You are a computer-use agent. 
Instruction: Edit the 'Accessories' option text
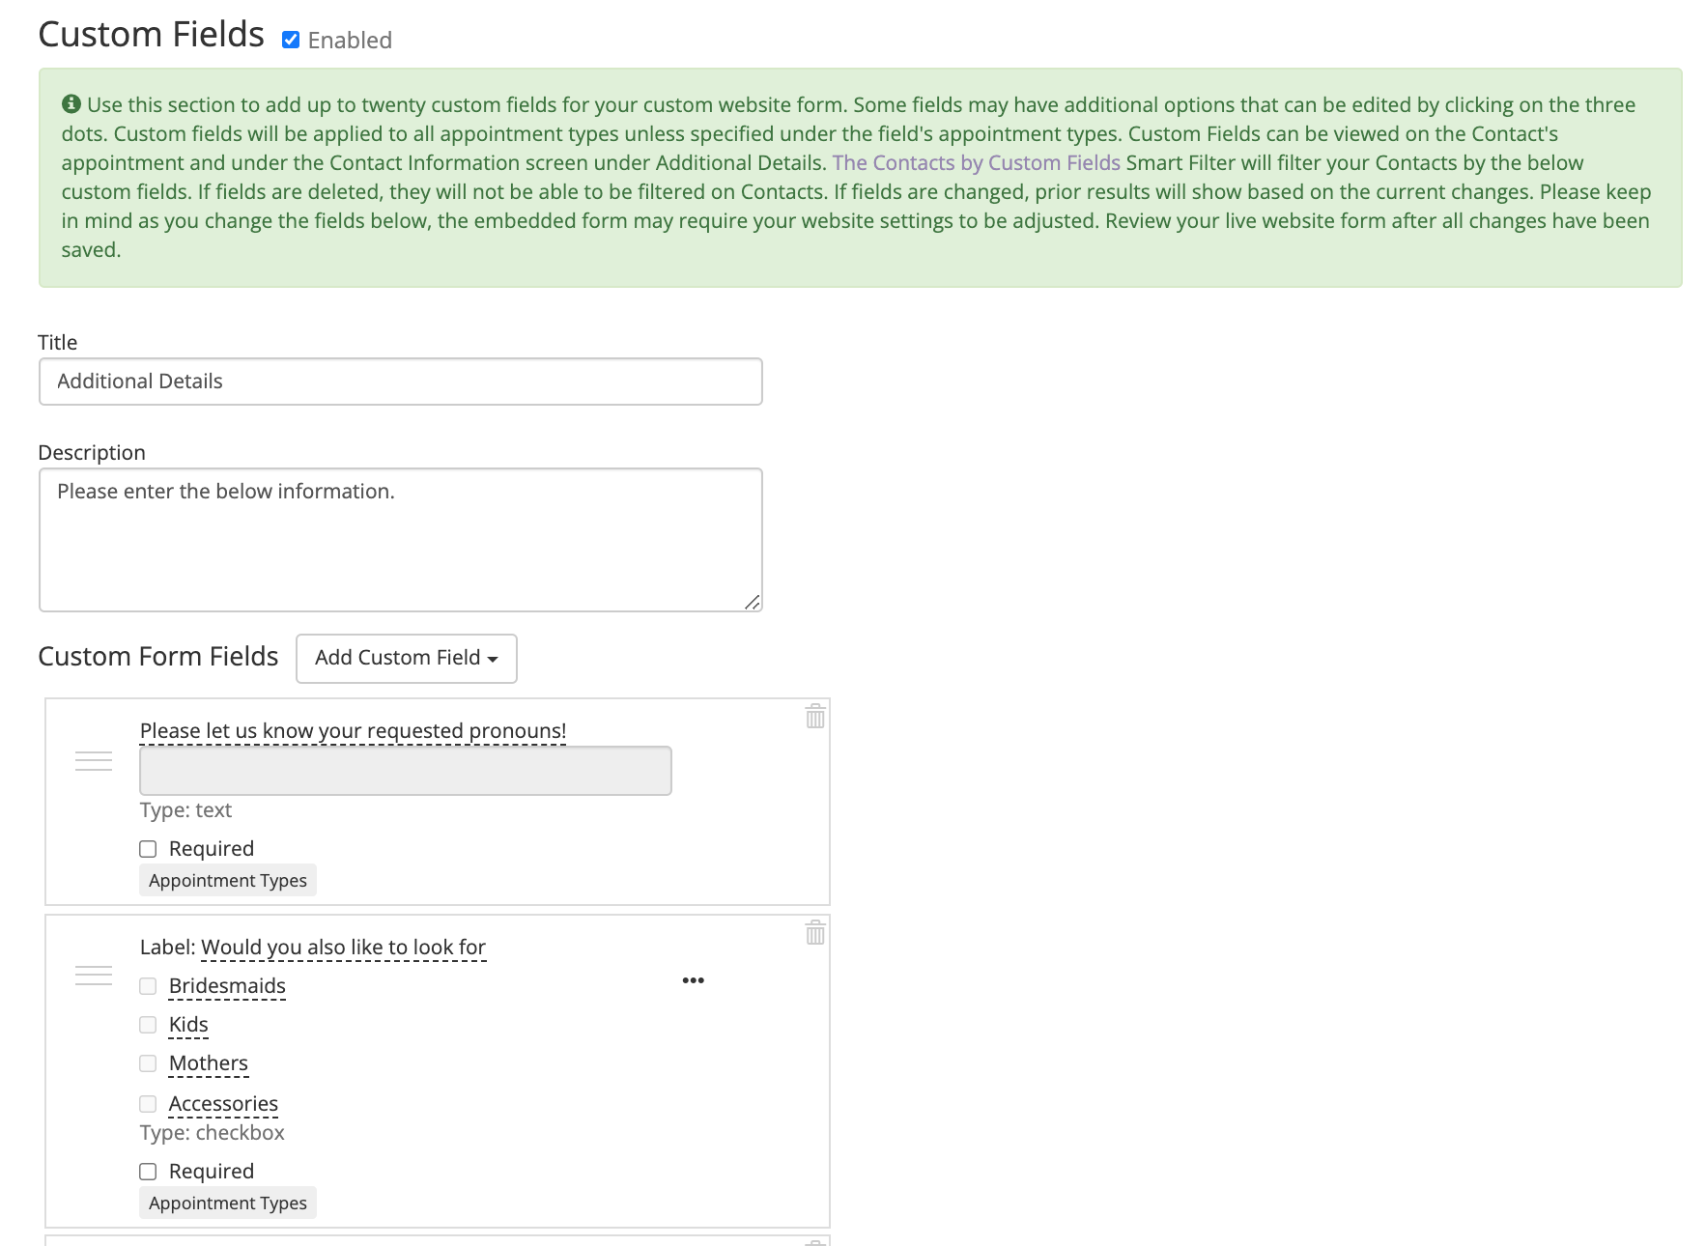223,1104
